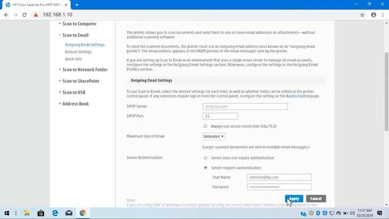The image size is (389, 219).
Task: Click the User Name field
Action: pyautogui.click(x=279, y=177)
